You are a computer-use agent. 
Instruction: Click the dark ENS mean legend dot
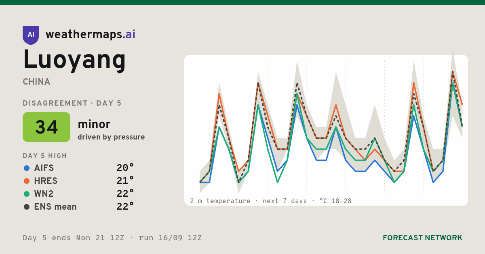tap(27, 207)
